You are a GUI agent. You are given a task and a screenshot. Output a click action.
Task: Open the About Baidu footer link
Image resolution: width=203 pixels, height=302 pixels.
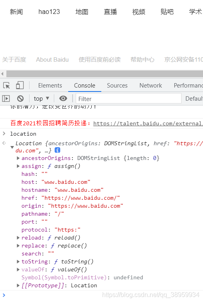pos(52,60)
